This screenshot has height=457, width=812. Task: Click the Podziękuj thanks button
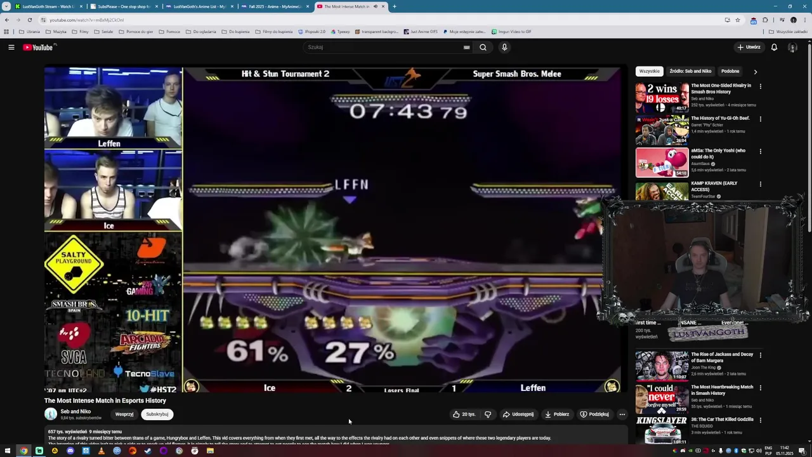point(594,414)
